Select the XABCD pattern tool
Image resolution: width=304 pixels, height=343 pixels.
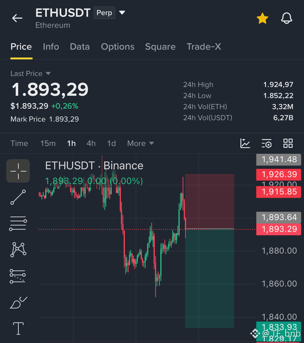click(18, 249)
